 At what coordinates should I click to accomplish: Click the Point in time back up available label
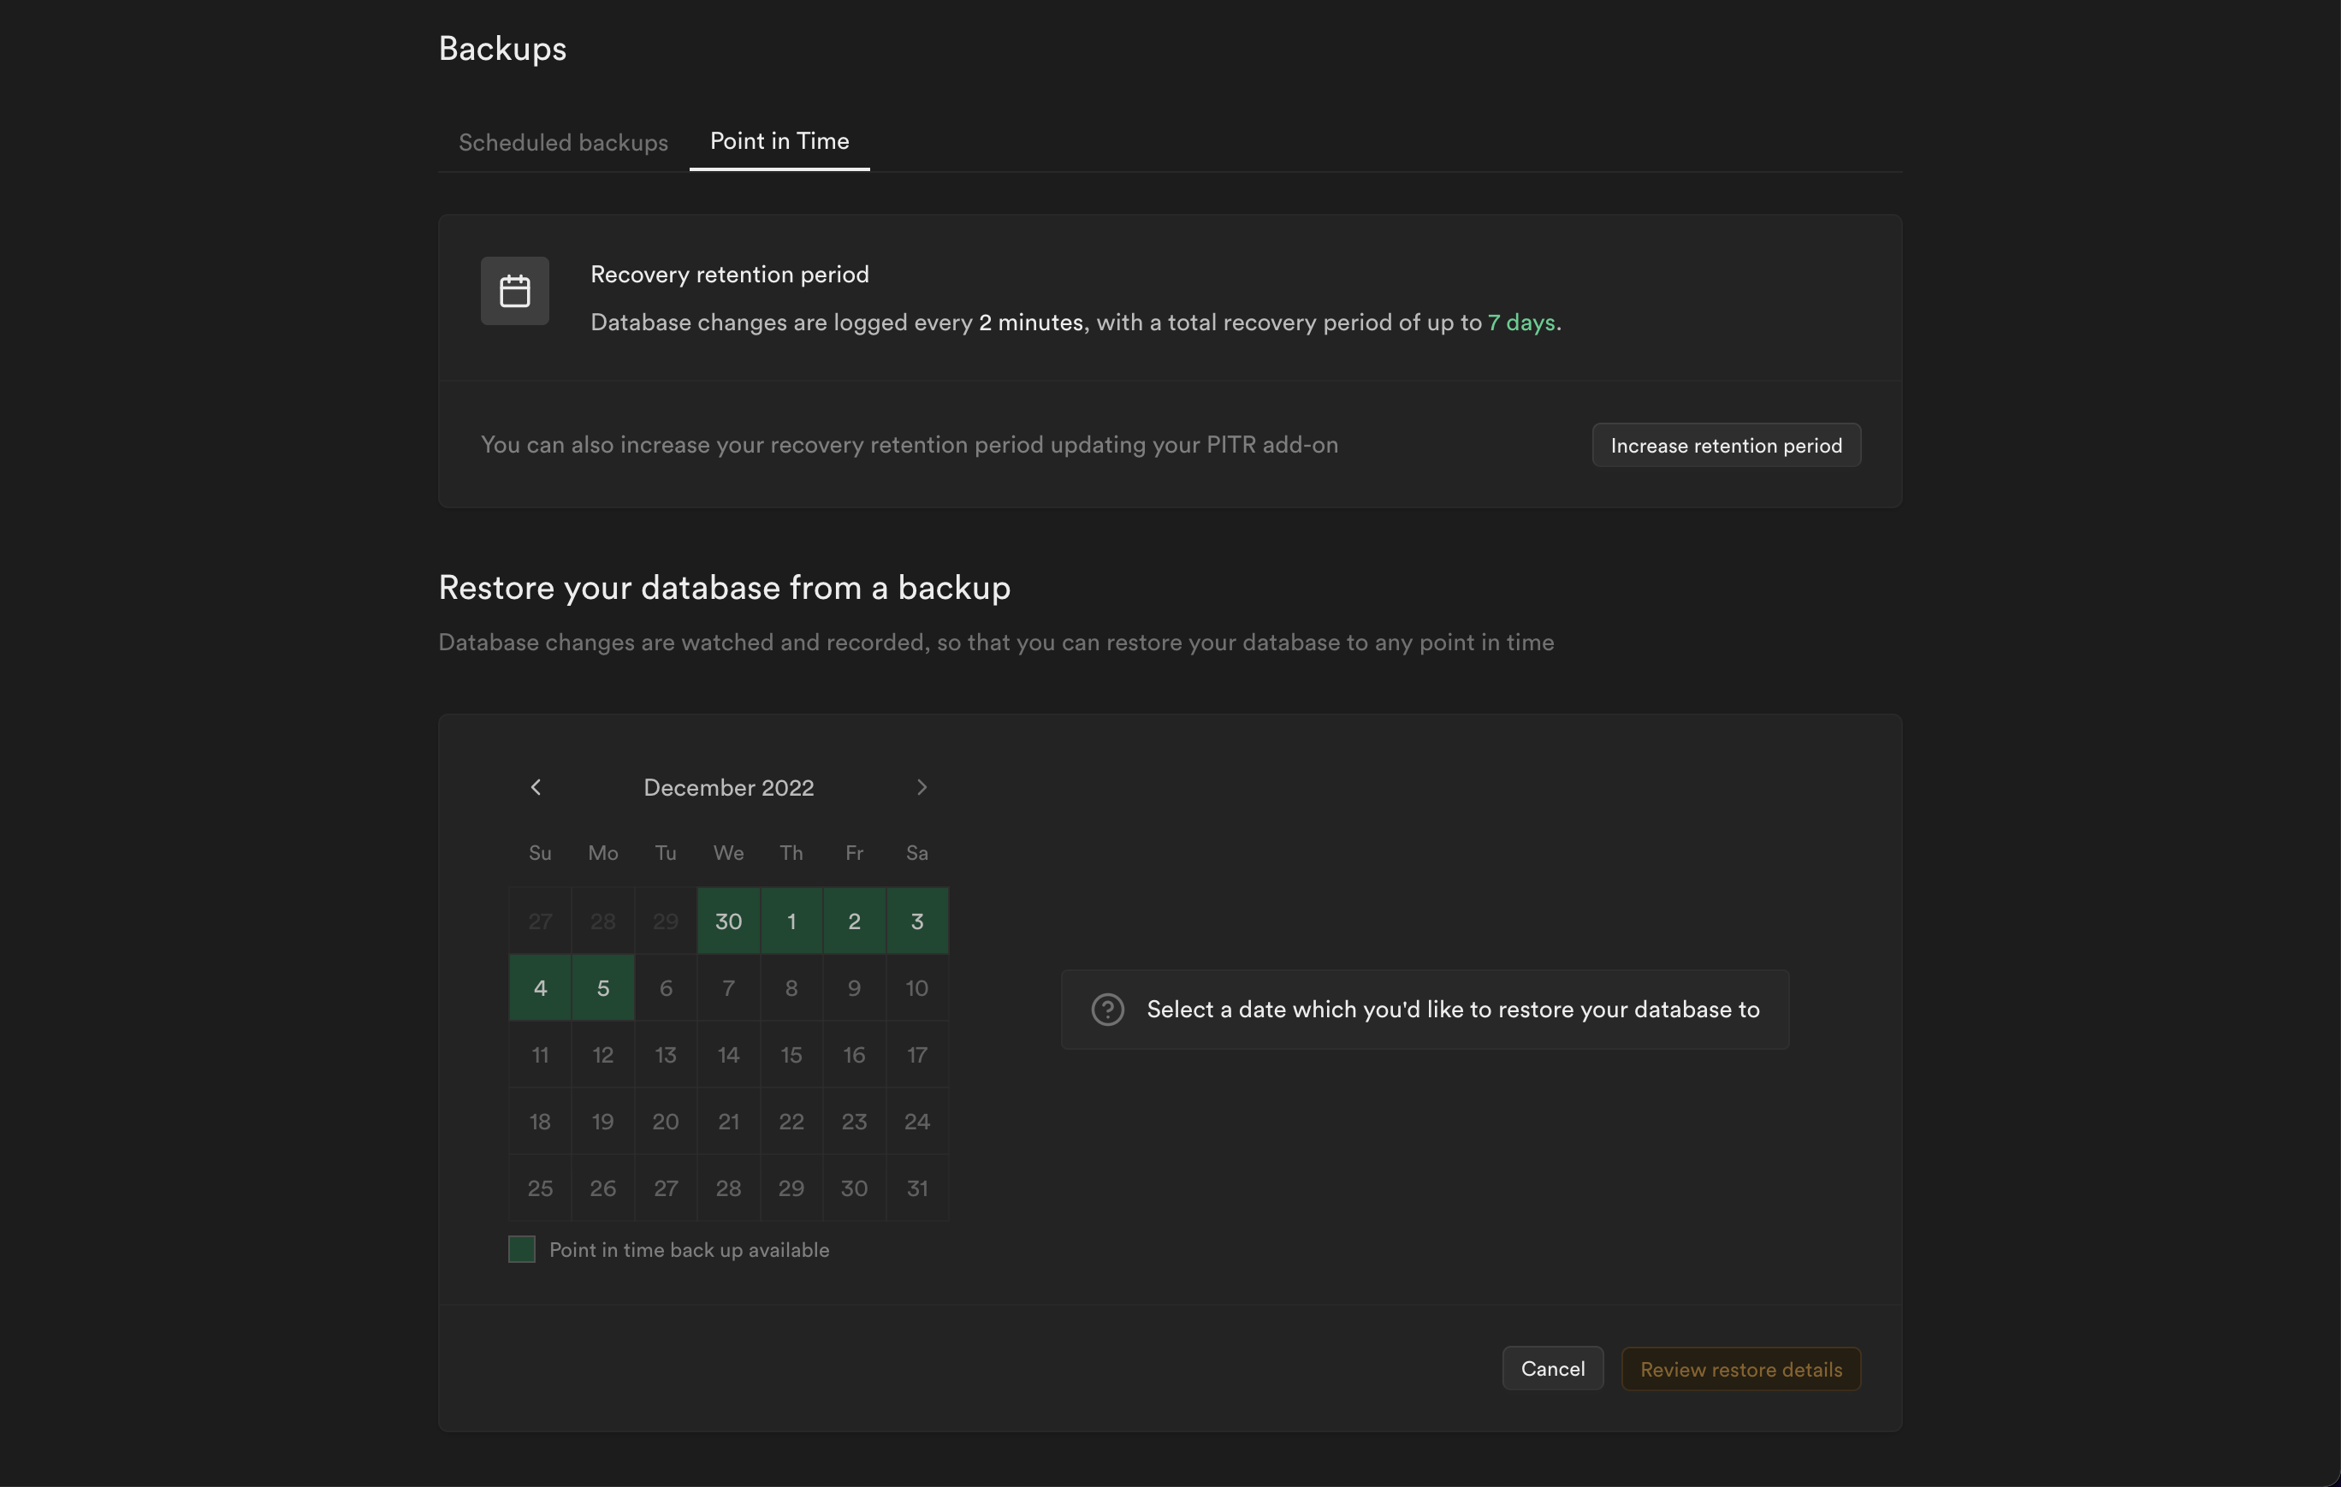688,1250
